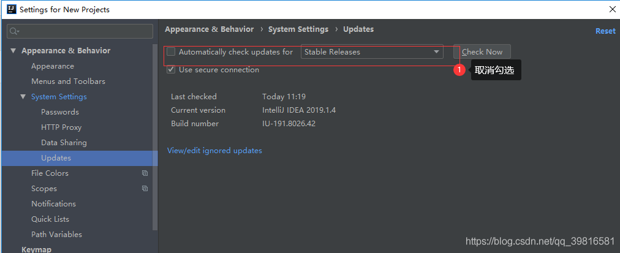Click the search magnifier icon in settings
This screenshot has width=620, height=253.
tap(14, 31)
